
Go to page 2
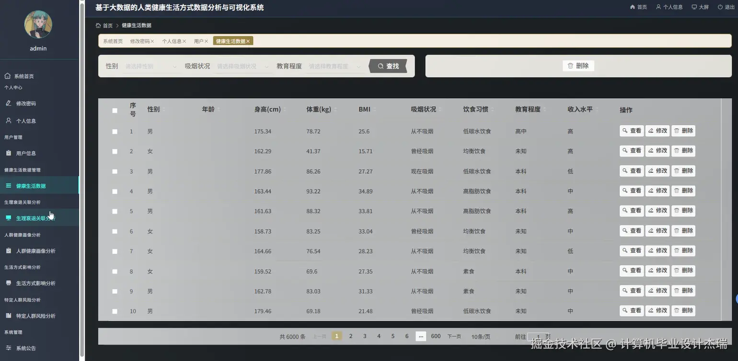point(351,336)
